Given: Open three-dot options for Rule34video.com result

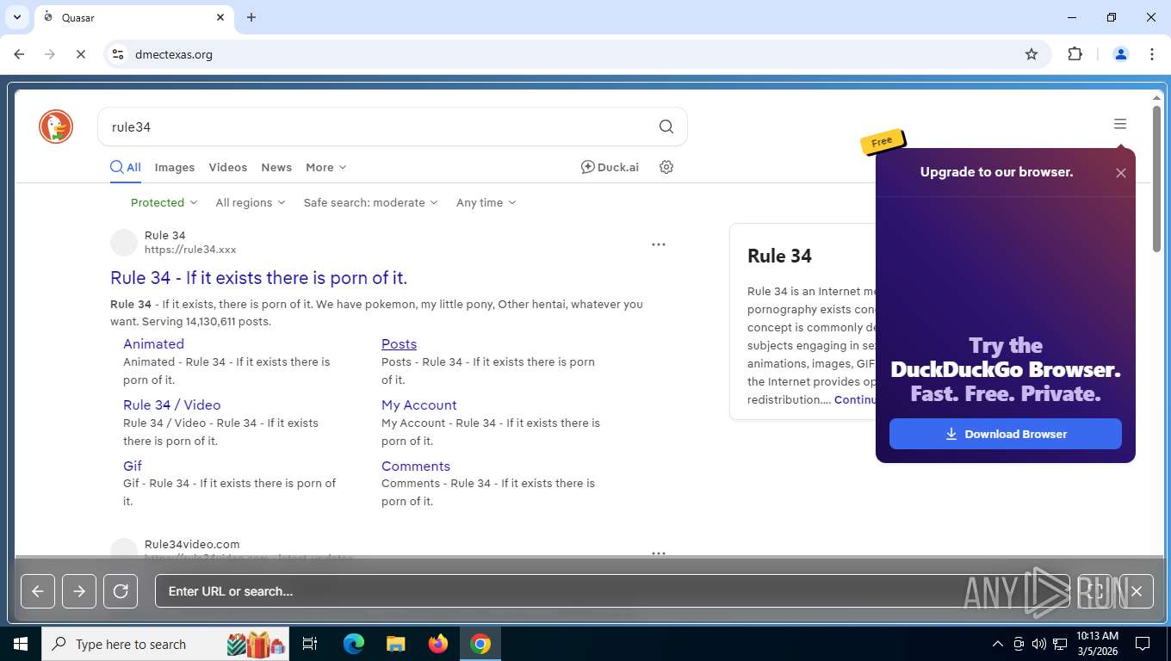Looking at the screenshot, I should click(659, 553).
